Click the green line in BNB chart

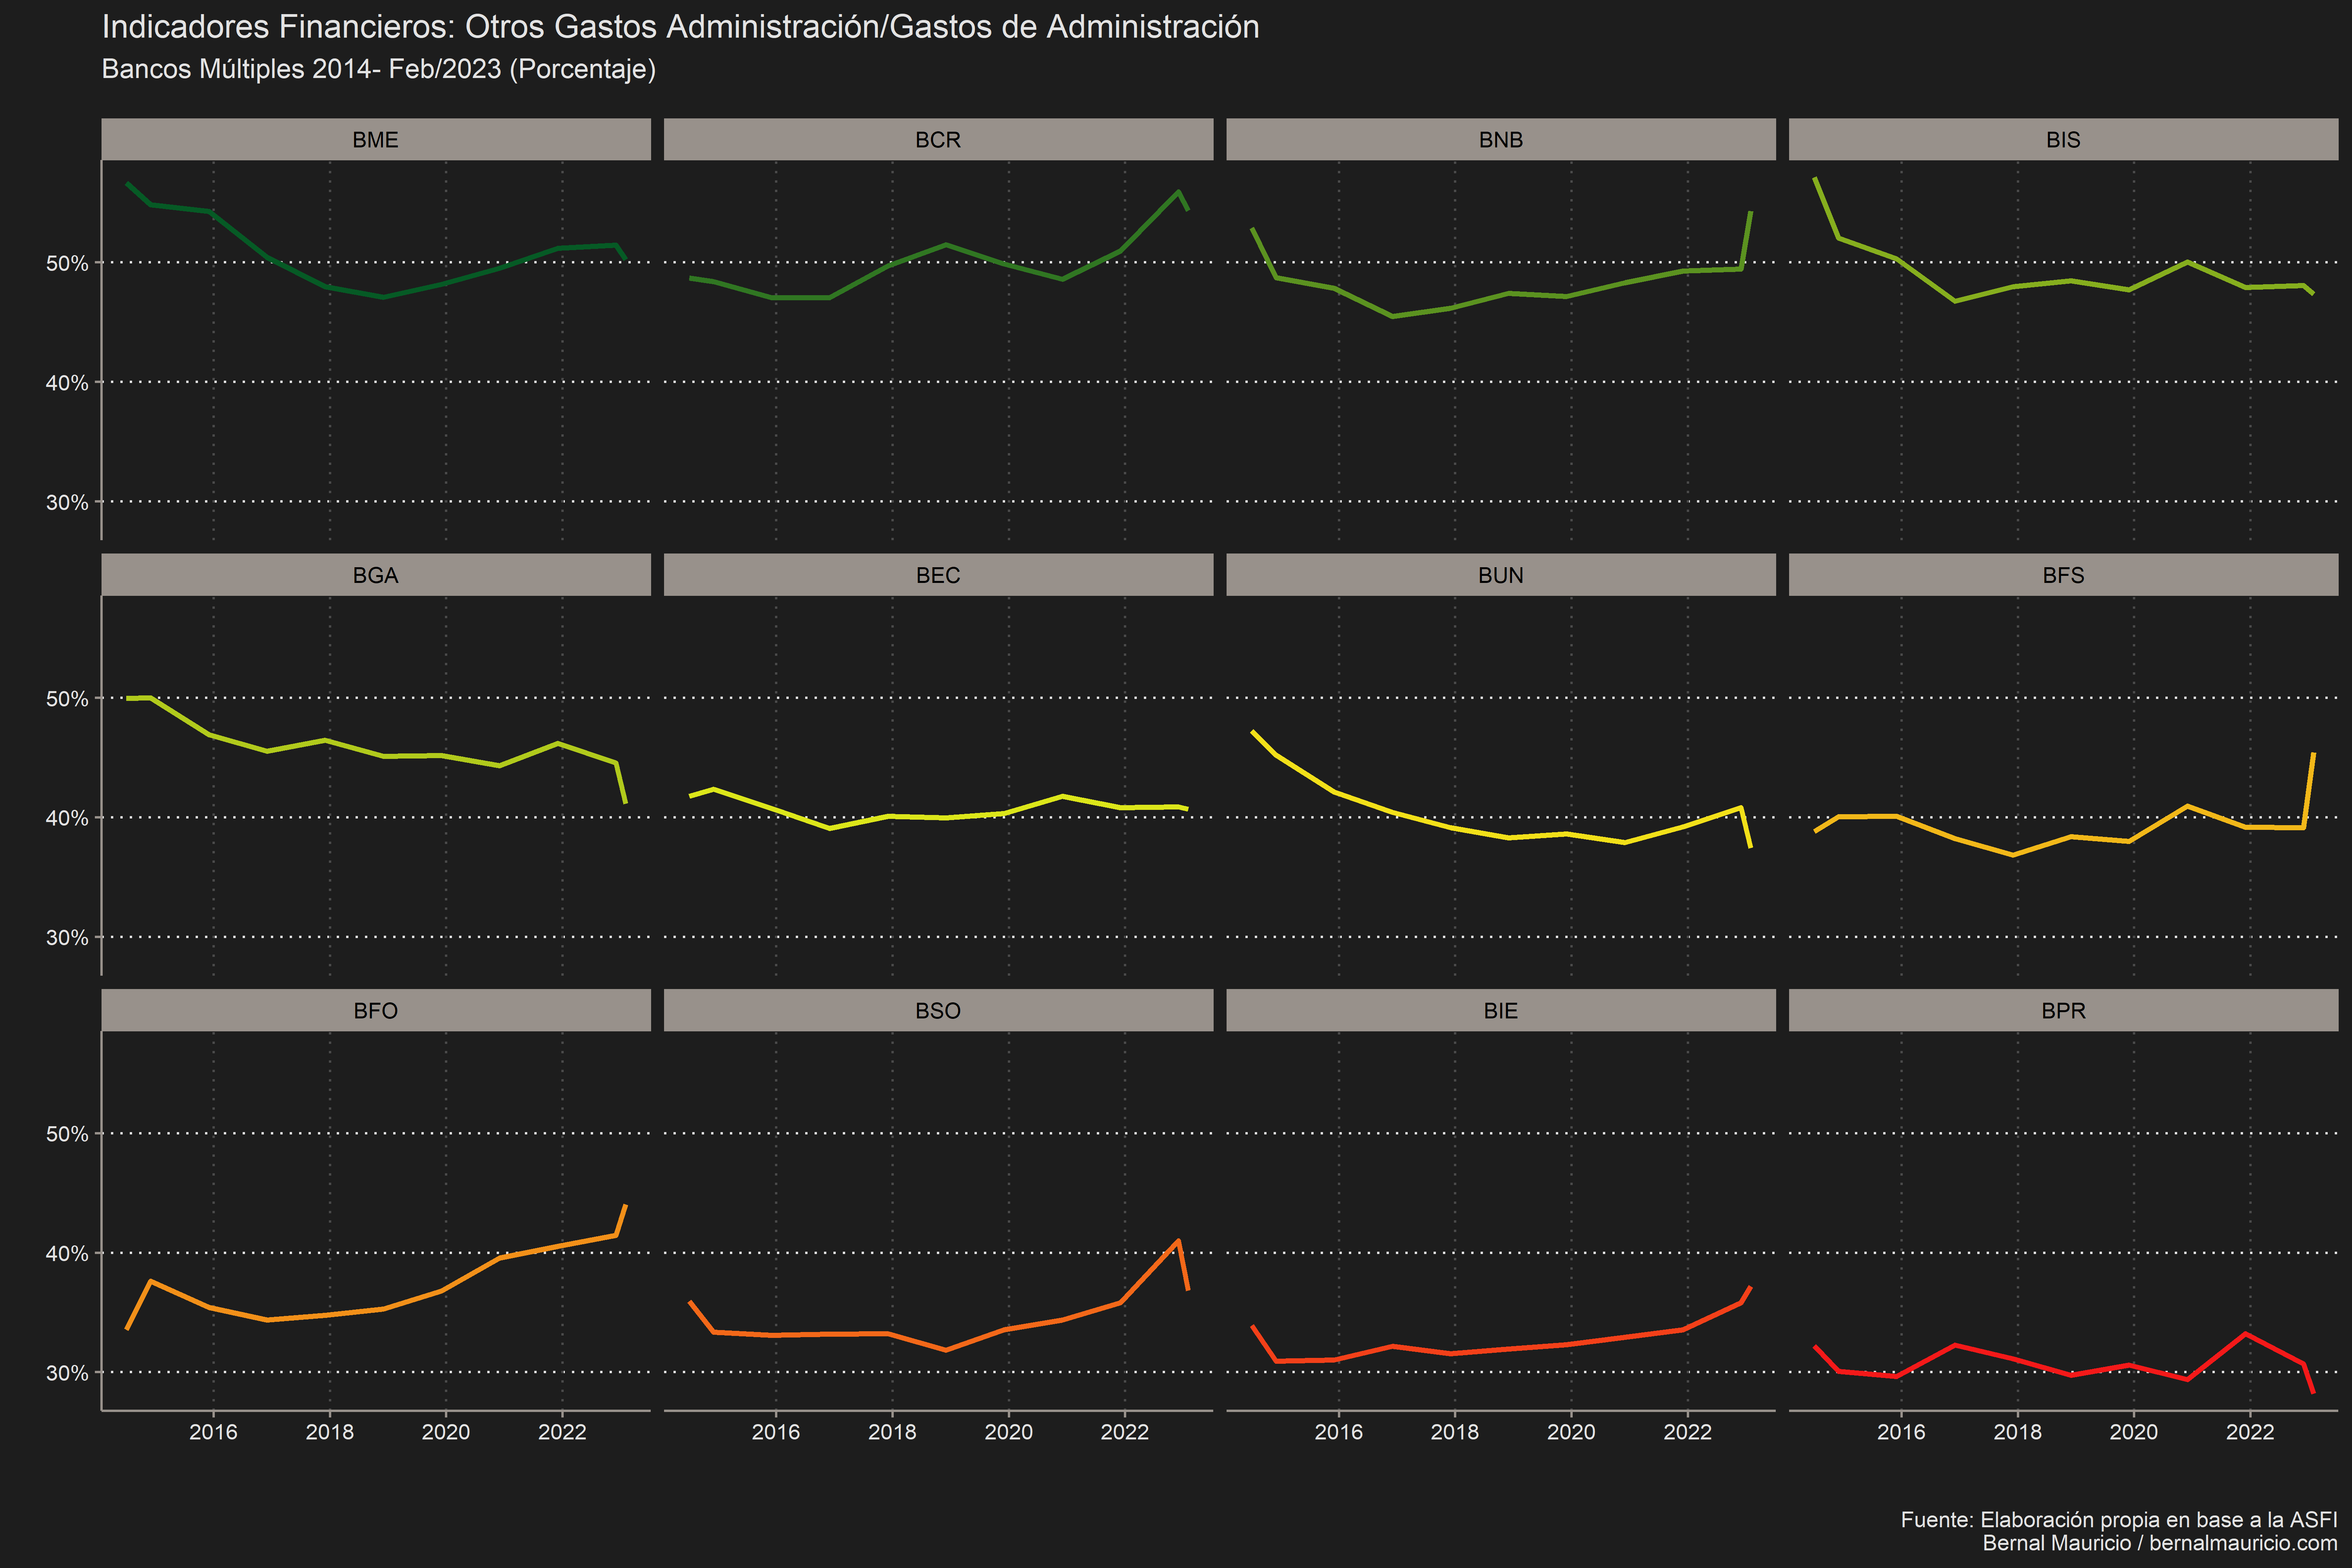[x=1509, y=293]
